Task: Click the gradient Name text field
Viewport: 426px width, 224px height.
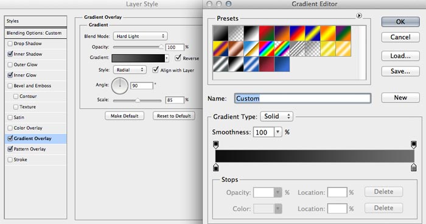Action: [x=302, y=98]
